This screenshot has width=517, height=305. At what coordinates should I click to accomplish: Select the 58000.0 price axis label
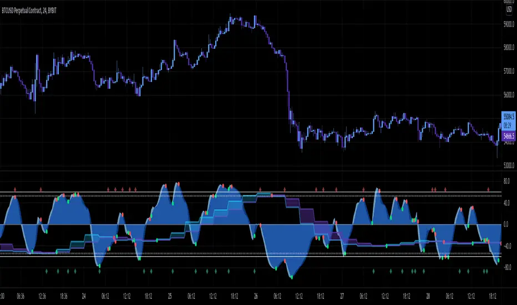pyautogui.click(x=509, y=48)
